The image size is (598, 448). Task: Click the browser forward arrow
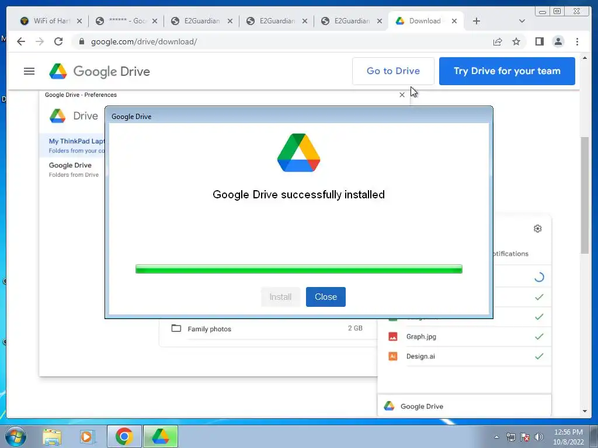(x=40, y=41)
